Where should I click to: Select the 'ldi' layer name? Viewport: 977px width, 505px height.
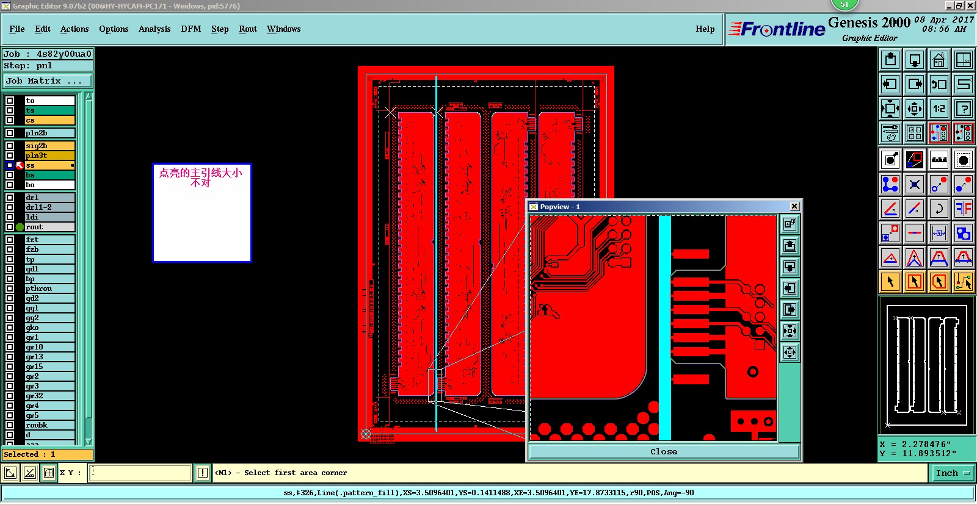tap(50, 217)
